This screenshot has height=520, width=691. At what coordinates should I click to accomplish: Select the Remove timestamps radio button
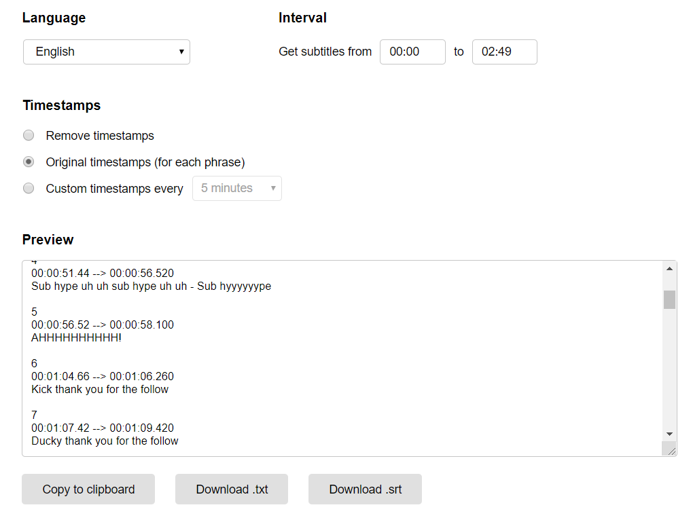(x=29, y=135)
